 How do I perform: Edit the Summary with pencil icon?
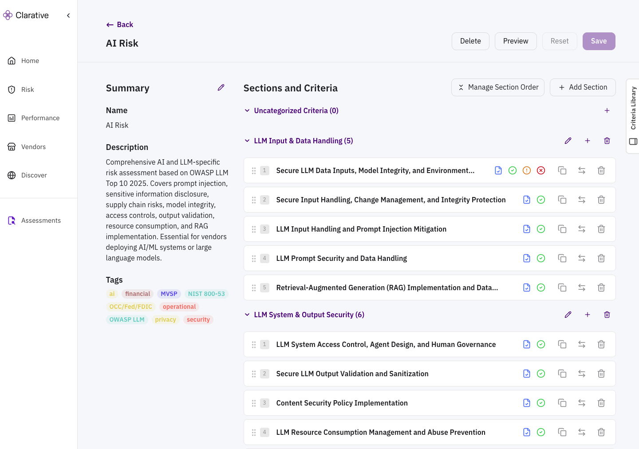[x=221, y=87]
